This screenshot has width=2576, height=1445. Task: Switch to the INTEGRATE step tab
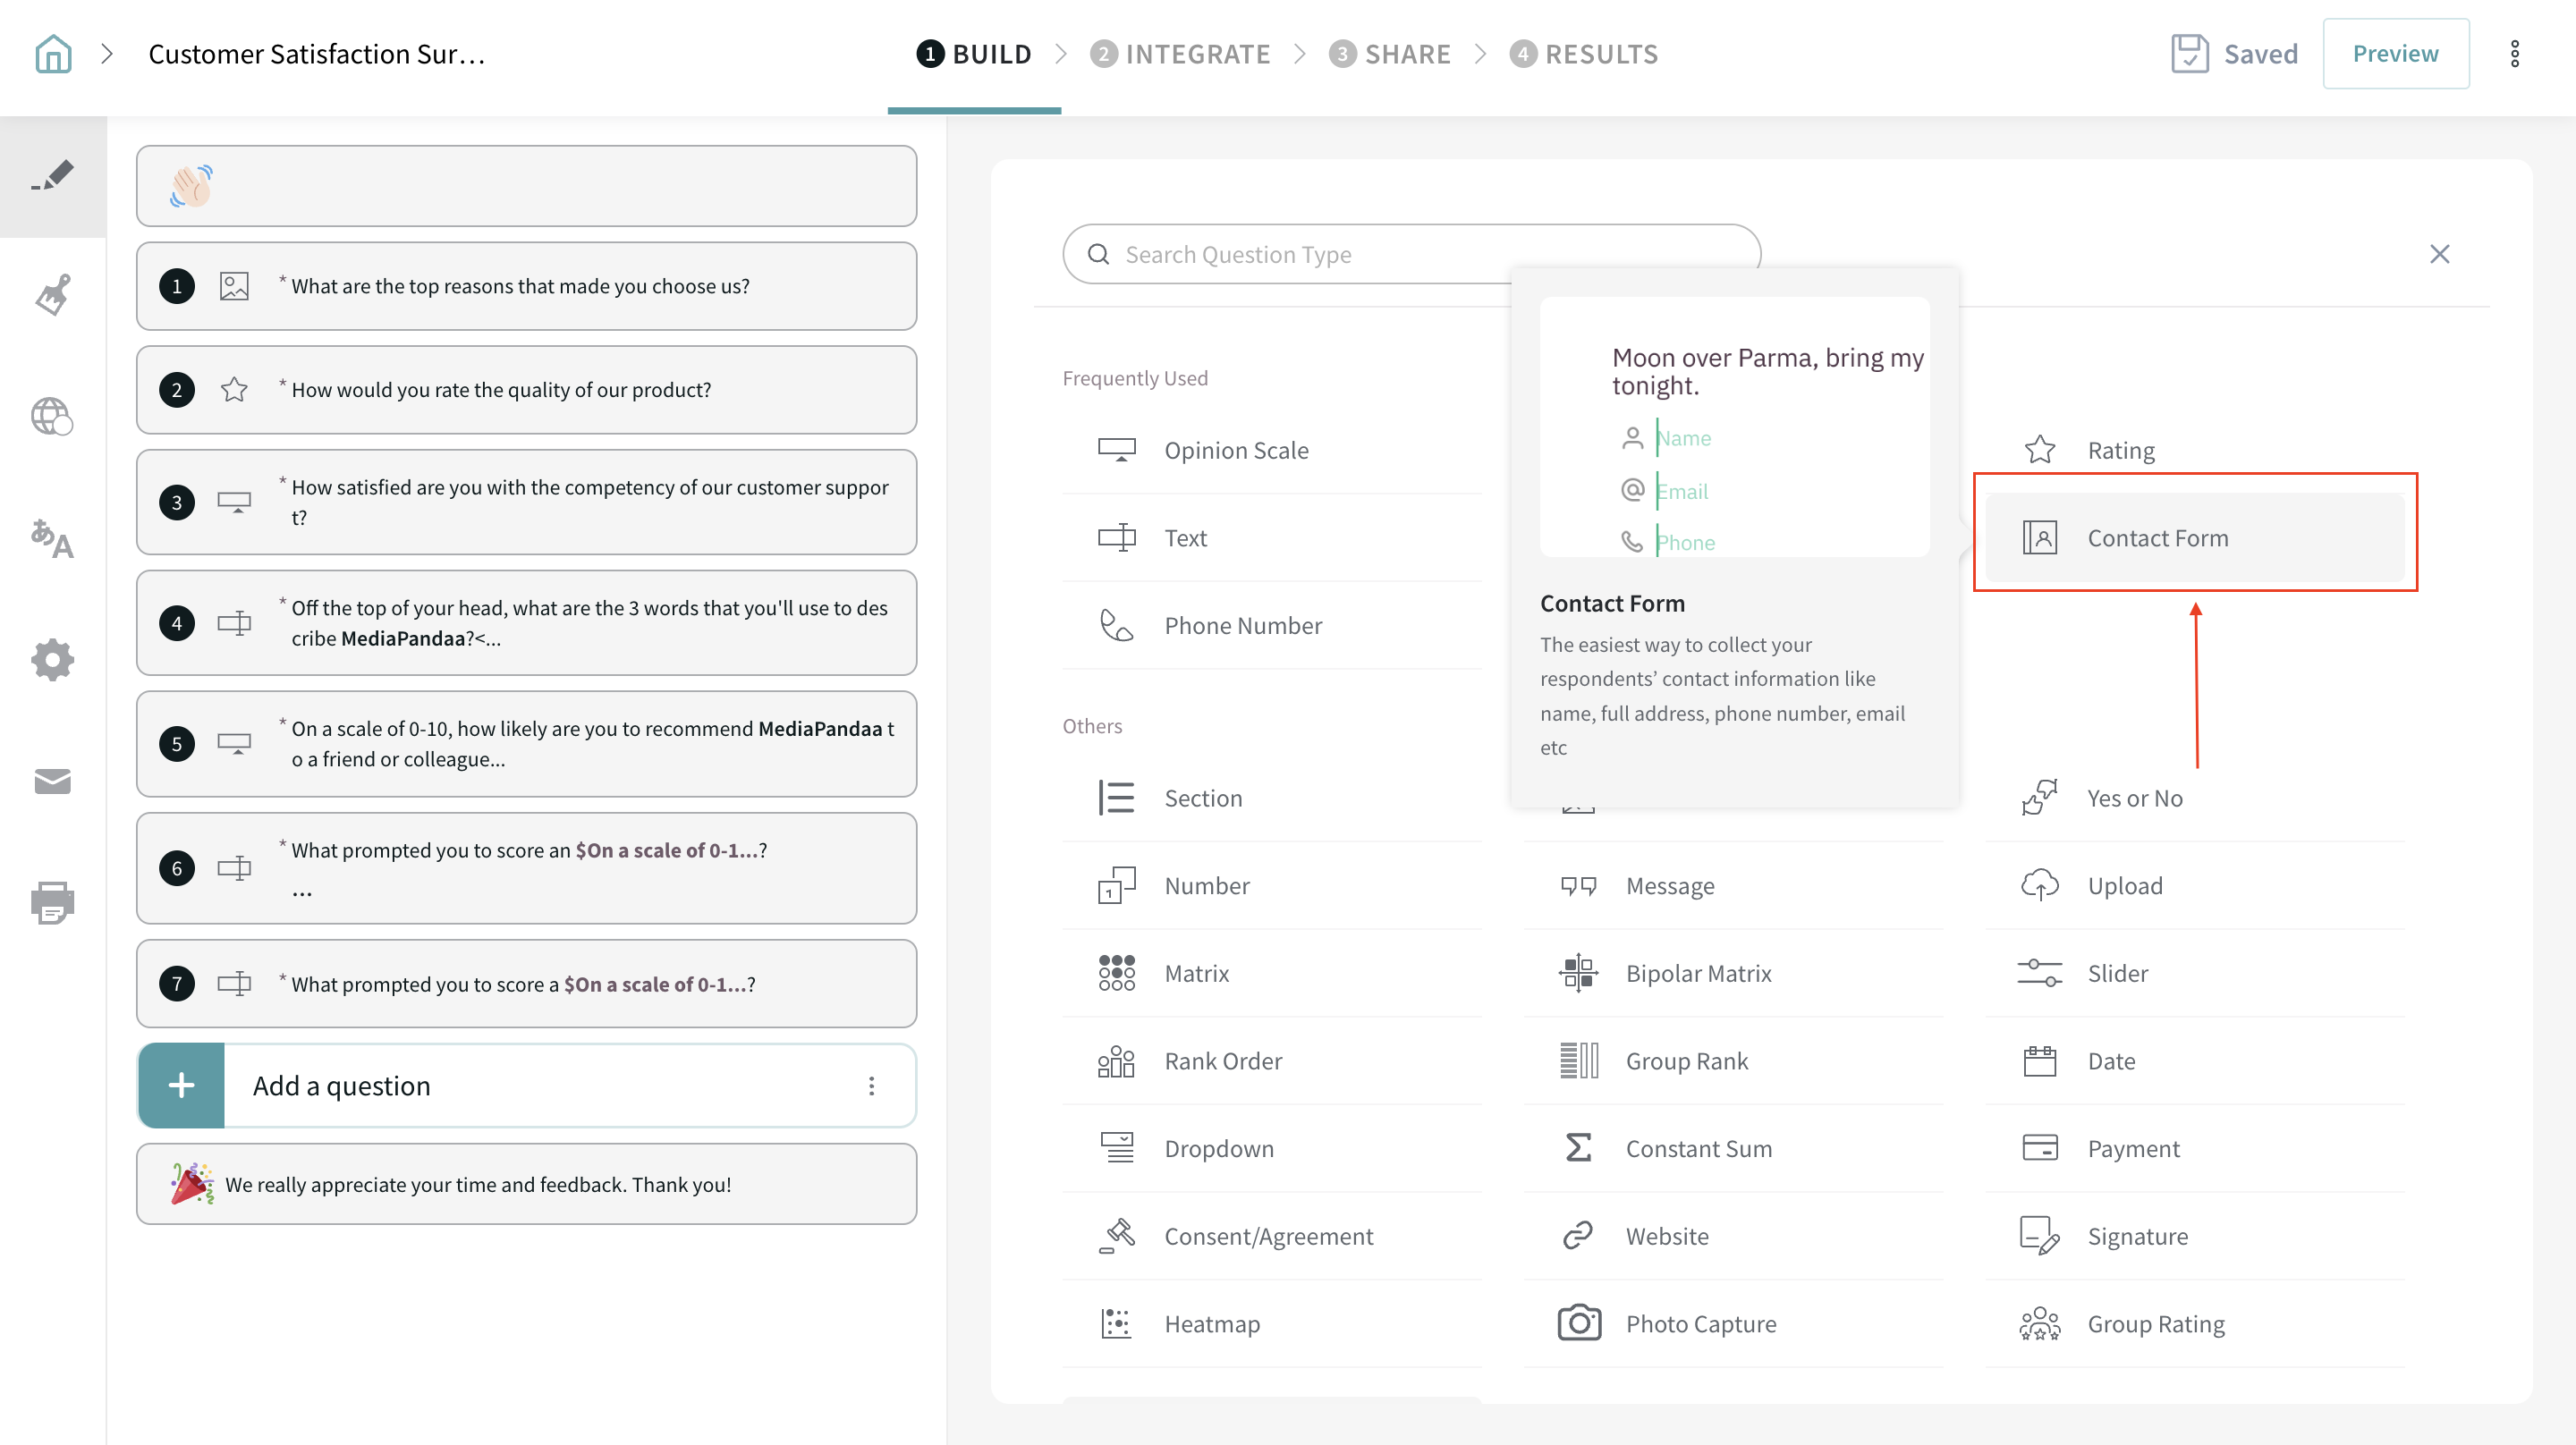(x=1180, y=54)
